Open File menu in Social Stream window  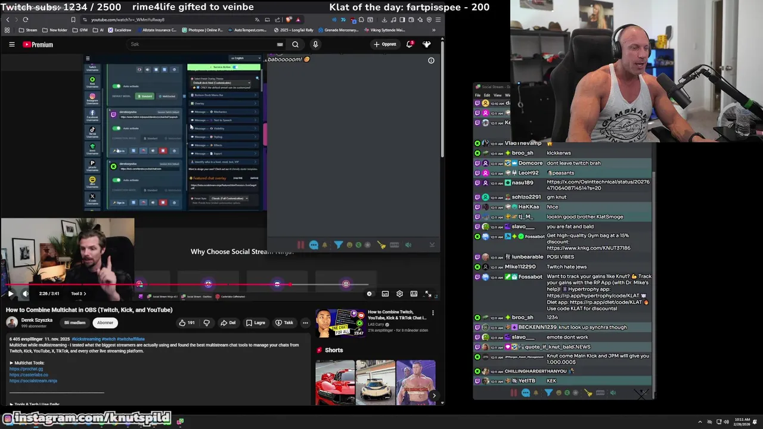pyautogui.click(x=477, y=95)
